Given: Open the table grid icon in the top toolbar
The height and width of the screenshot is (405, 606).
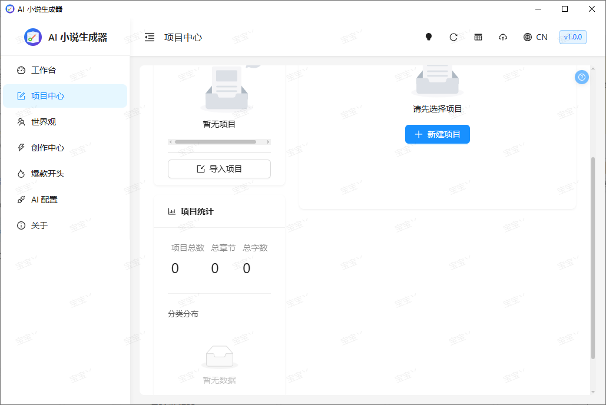Looking at the screenshot, I should click(x=478, y=36).
